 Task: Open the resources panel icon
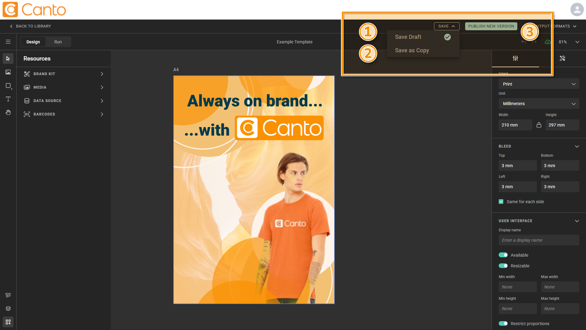pos(8,322)
